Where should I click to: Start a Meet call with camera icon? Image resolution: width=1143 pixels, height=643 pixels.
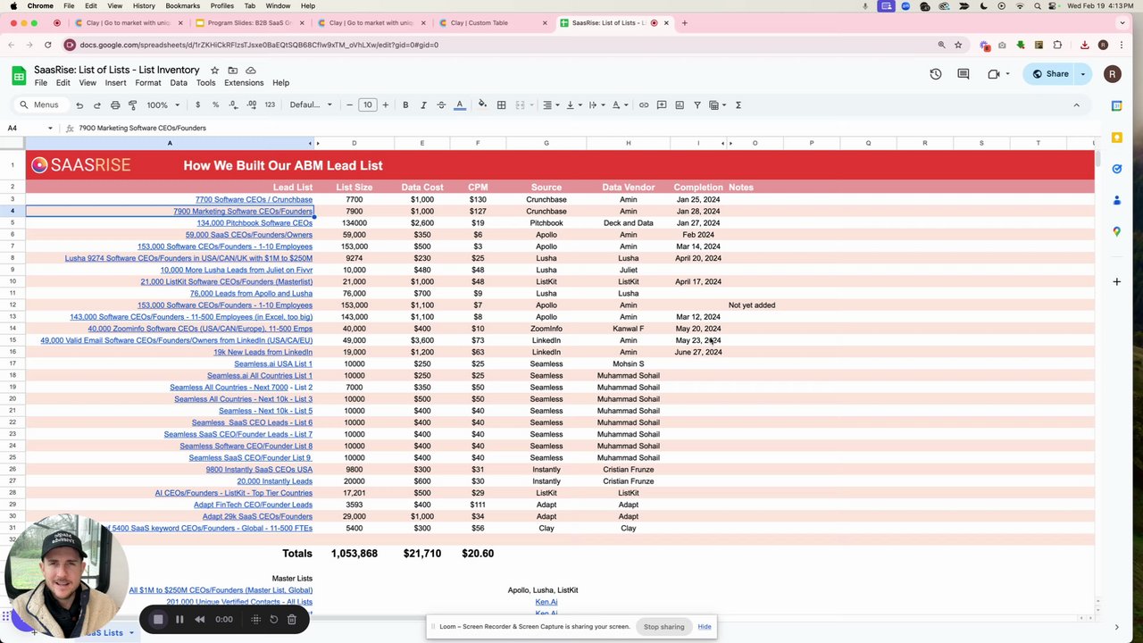[994, 74]
